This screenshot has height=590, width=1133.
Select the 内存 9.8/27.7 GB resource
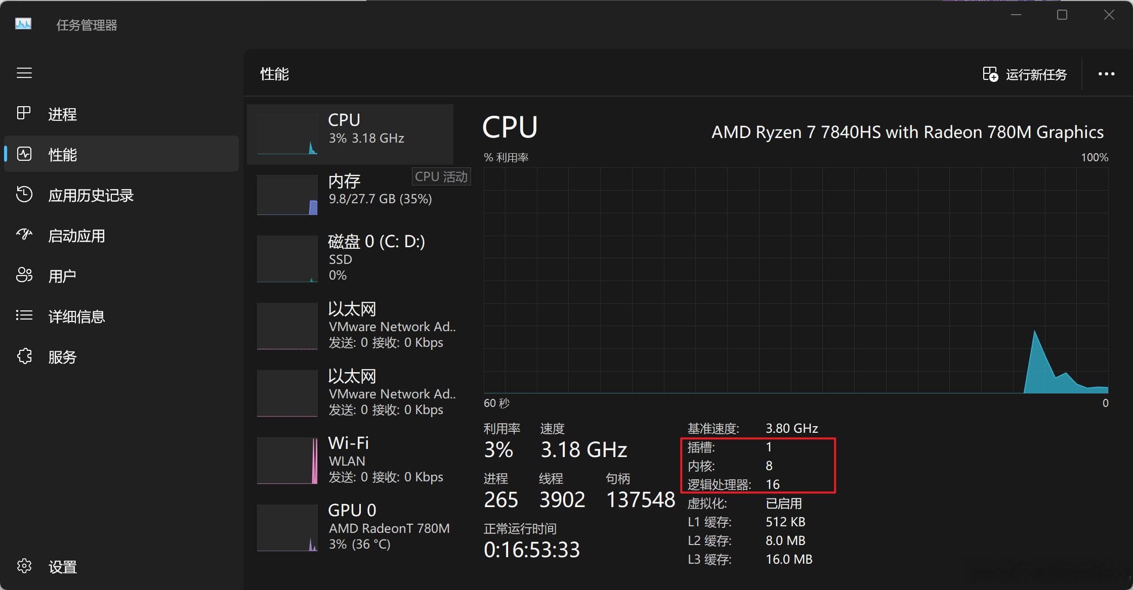point(350,195)
